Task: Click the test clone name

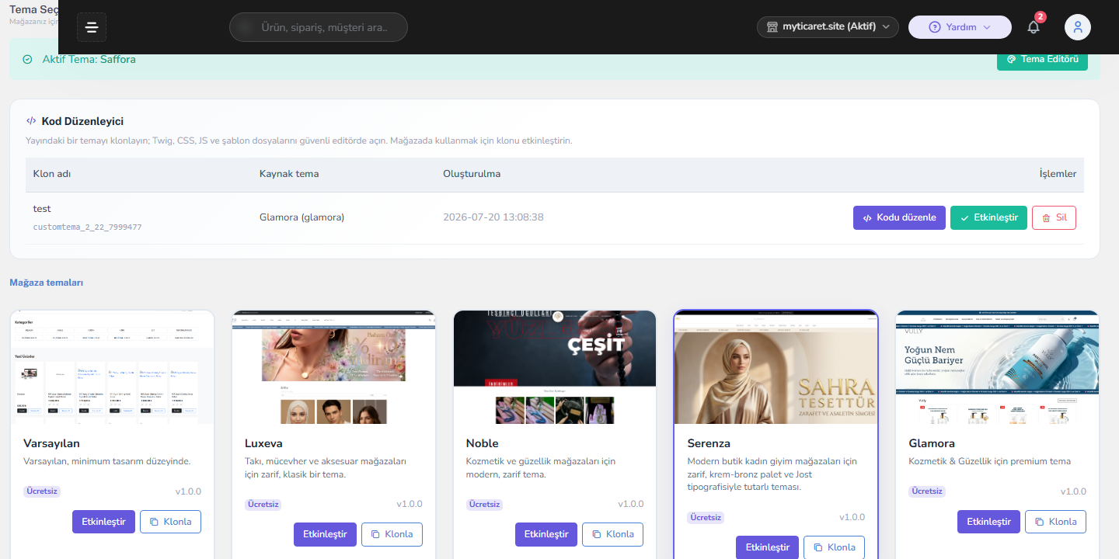Action: [x=42, y=209]
